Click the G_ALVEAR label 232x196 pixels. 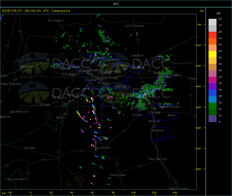(x=154, y=113)
